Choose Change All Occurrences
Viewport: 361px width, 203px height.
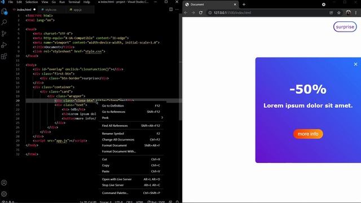coord(131,139)
